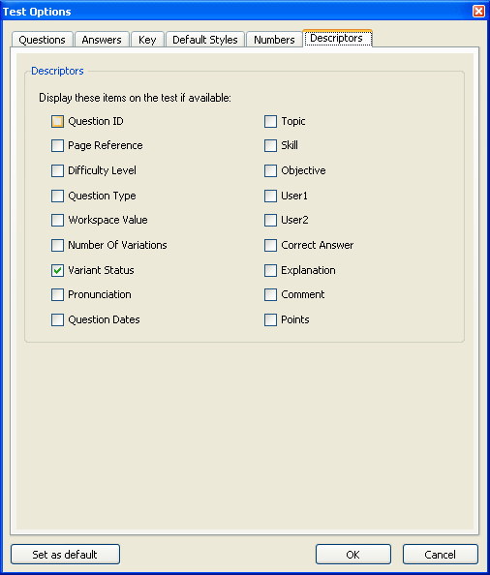Image resolution: width=490 pixels, height=575 pixels.
Task: Go to the Key tab
Action: 147,40
